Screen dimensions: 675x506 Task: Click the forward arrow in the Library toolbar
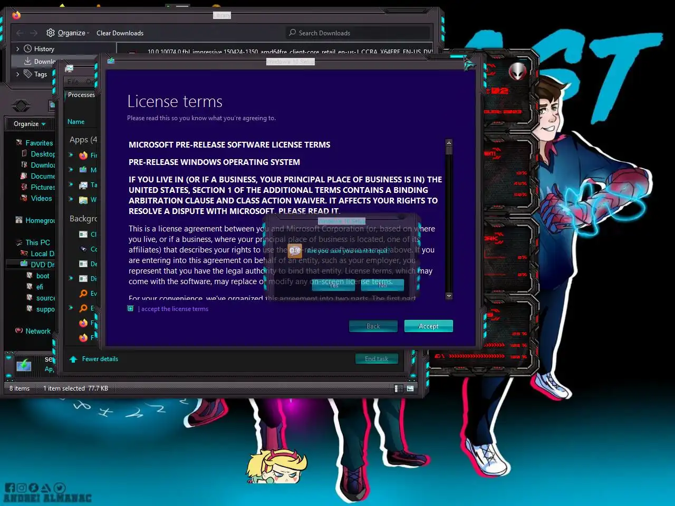pos(34,33)
